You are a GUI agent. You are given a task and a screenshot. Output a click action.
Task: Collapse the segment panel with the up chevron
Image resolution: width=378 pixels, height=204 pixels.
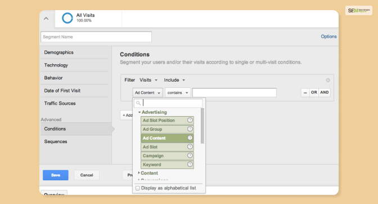click(x=46, y=19)
